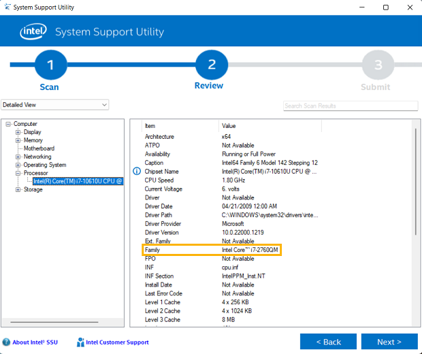This screenshot has width=422, height=354.
Task: Open About Intel SSU link
Action: point(35,342)
